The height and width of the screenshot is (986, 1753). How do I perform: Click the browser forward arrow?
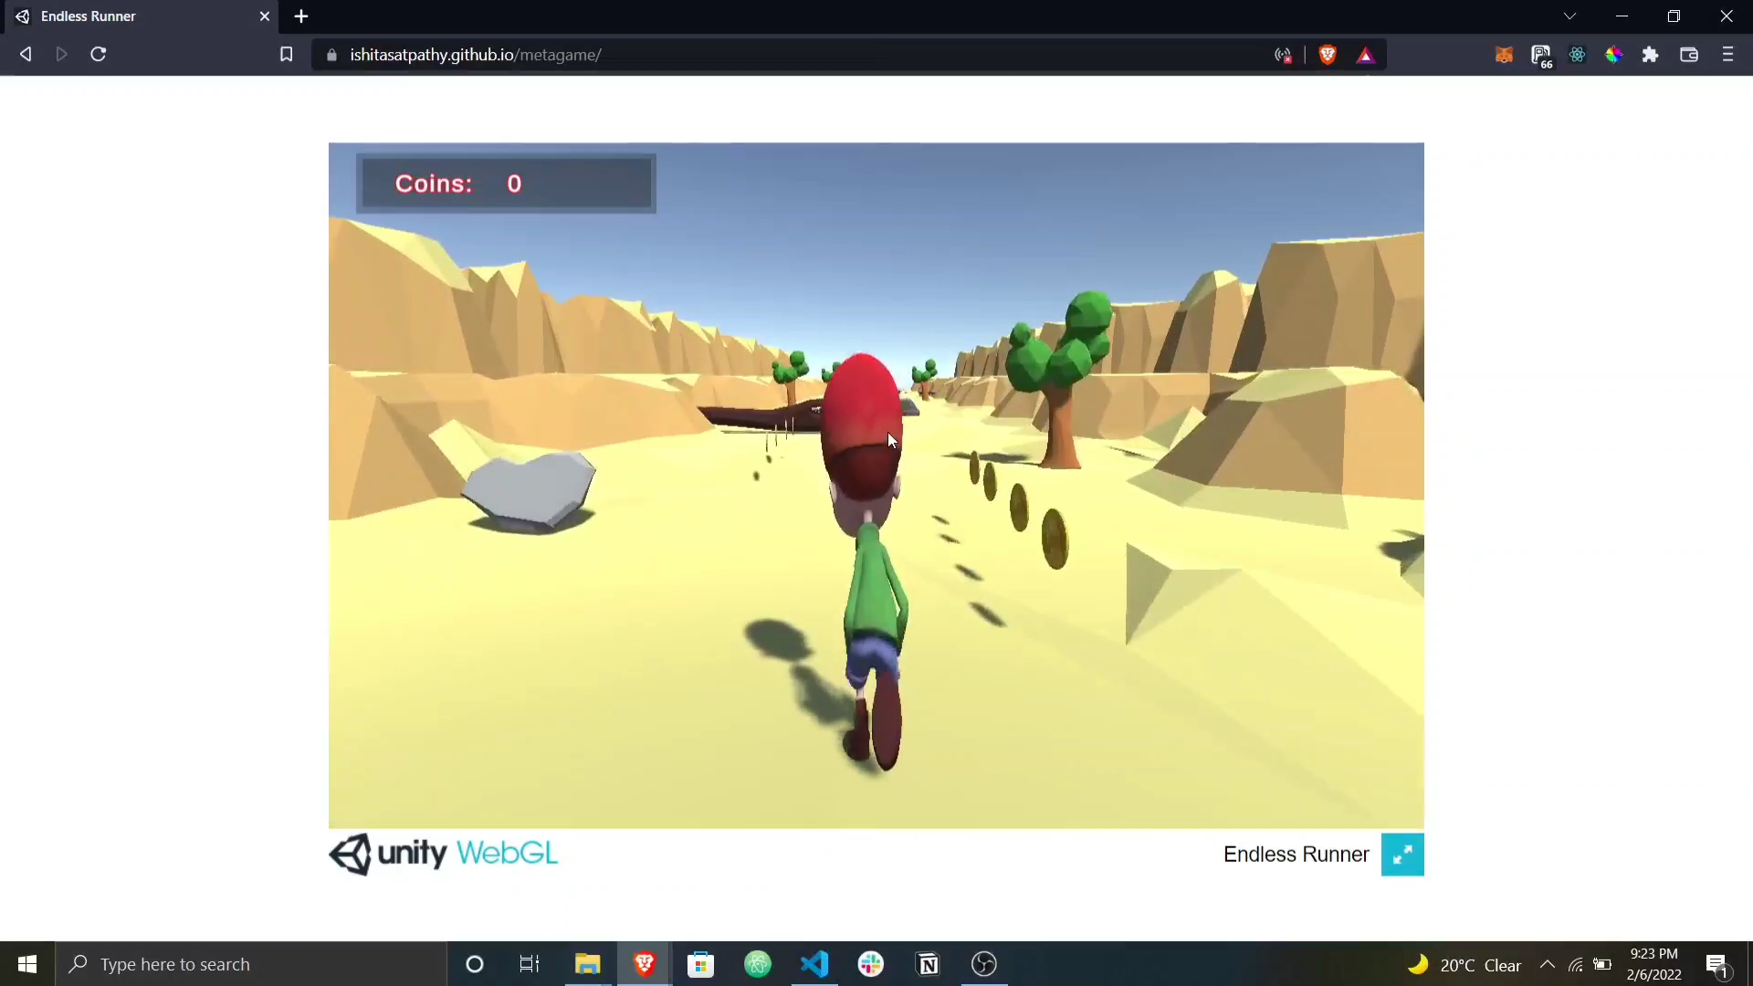click(61, 55)
